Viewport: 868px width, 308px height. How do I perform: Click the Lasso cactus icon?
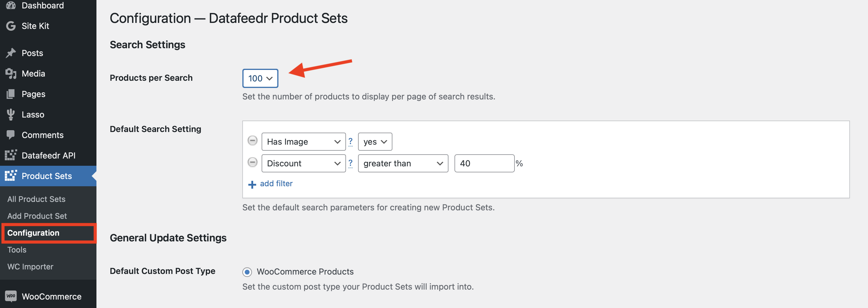click(x=11, y=115)
